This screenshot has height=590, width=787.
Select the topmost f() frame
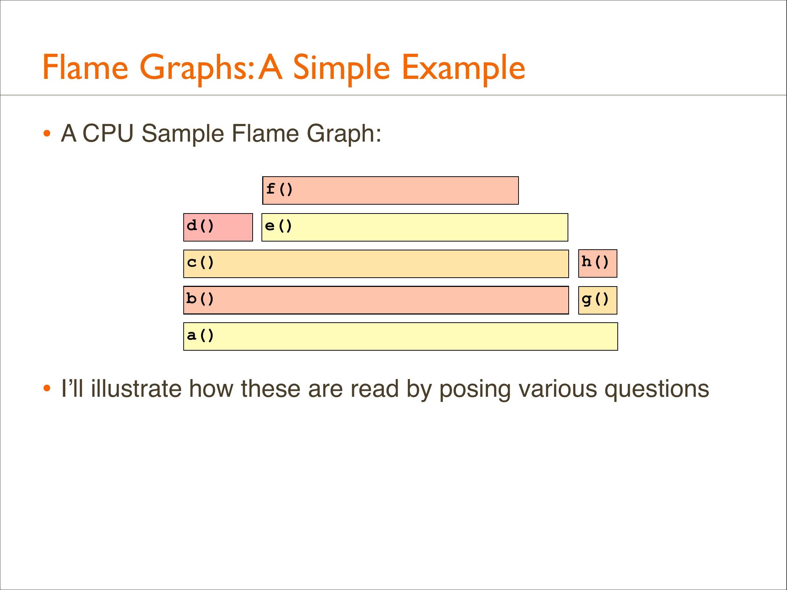point(390,190)
